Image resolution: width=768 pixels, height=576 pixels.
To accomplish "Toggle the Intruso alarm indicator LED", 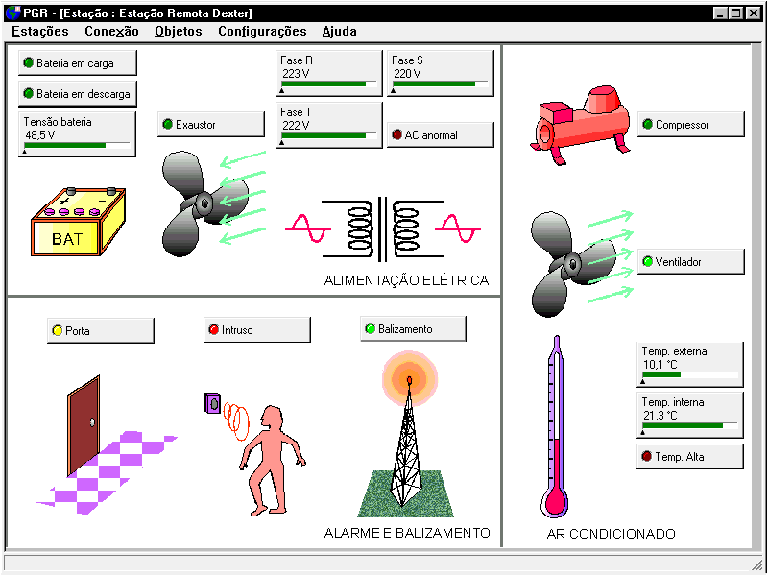I will [214, 328].
